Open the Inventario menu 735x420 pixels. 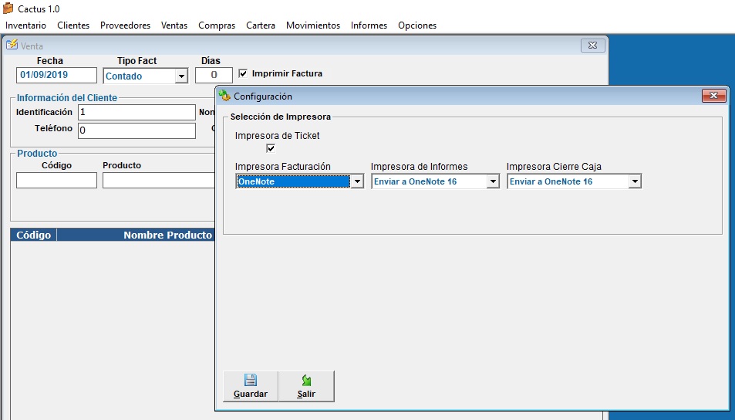(25, 25)
